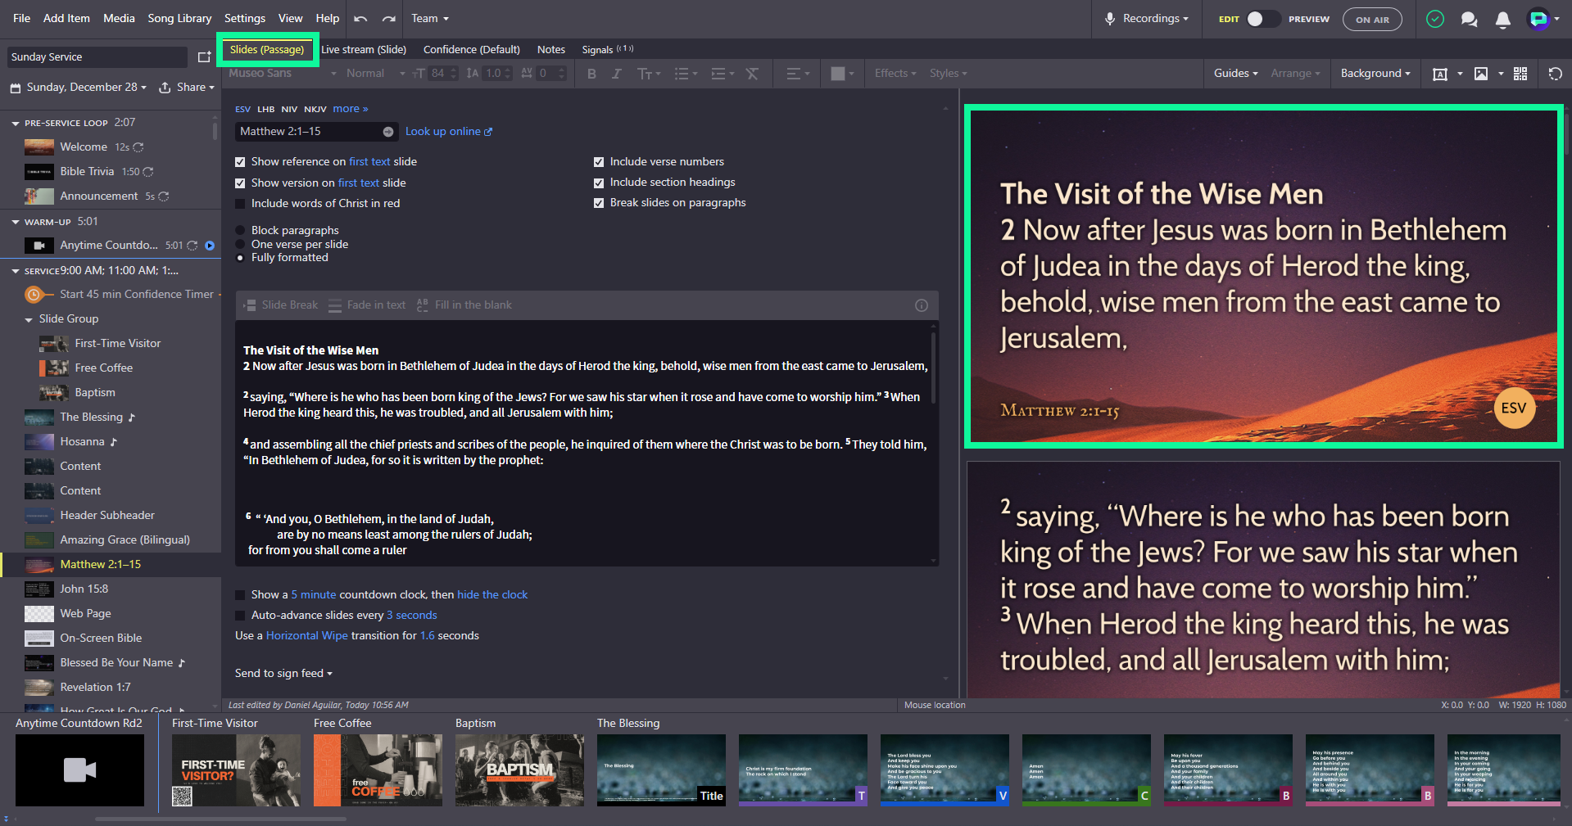This screenshot has width=1572, height=826.
Task: Click the Signals broadcast icon
Action: click(625, 49)
